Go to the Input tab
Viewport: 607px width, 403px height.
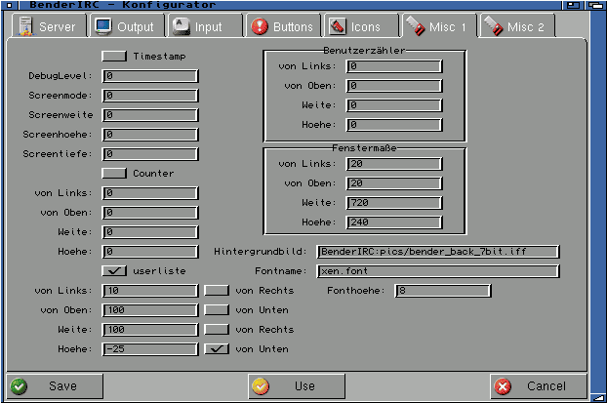coord(205,26)
